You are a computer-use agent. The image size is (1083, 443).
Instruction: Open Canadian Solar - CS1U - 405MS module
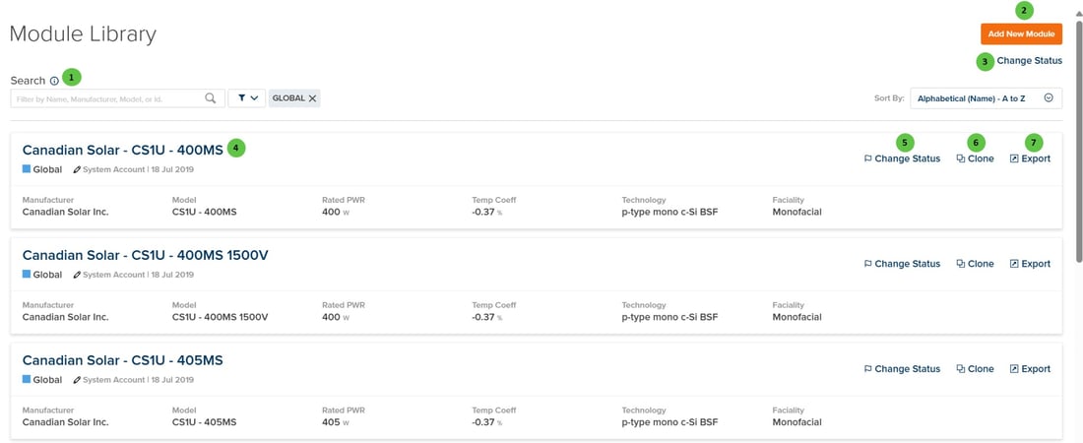coord(123,360)
